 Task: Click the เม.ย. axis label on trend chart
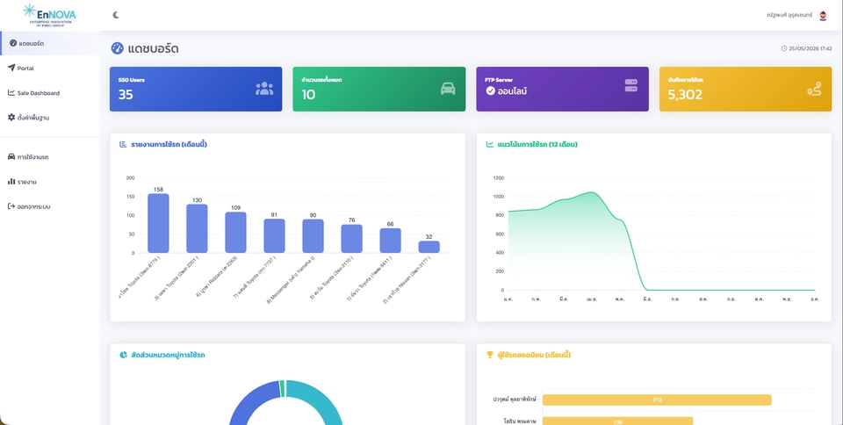coord(592,299)
